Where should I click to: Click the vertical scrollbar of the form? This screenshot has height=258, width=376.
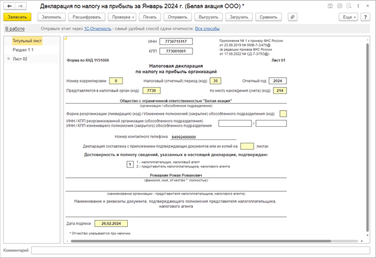[x=367, y=137]
